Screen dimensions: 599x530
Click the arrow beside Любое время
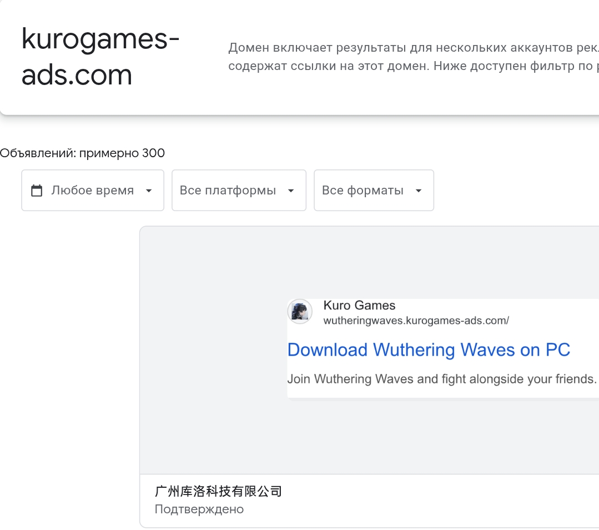(149, 191)
